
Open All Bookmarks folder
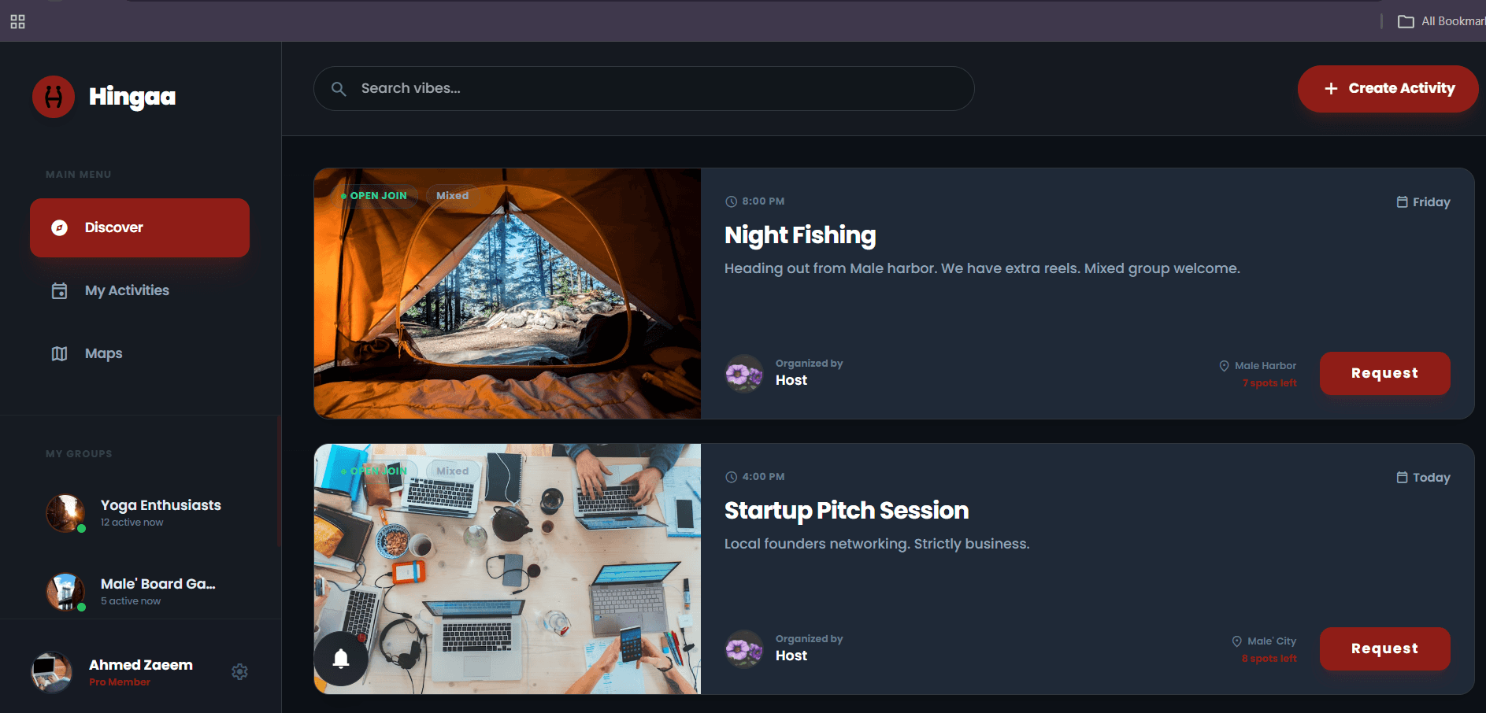pyautogui.click(x=1441, y=21)
